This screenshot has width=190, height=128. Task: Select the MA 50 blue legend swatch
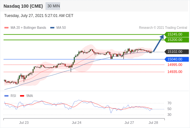tap(52, 28)
